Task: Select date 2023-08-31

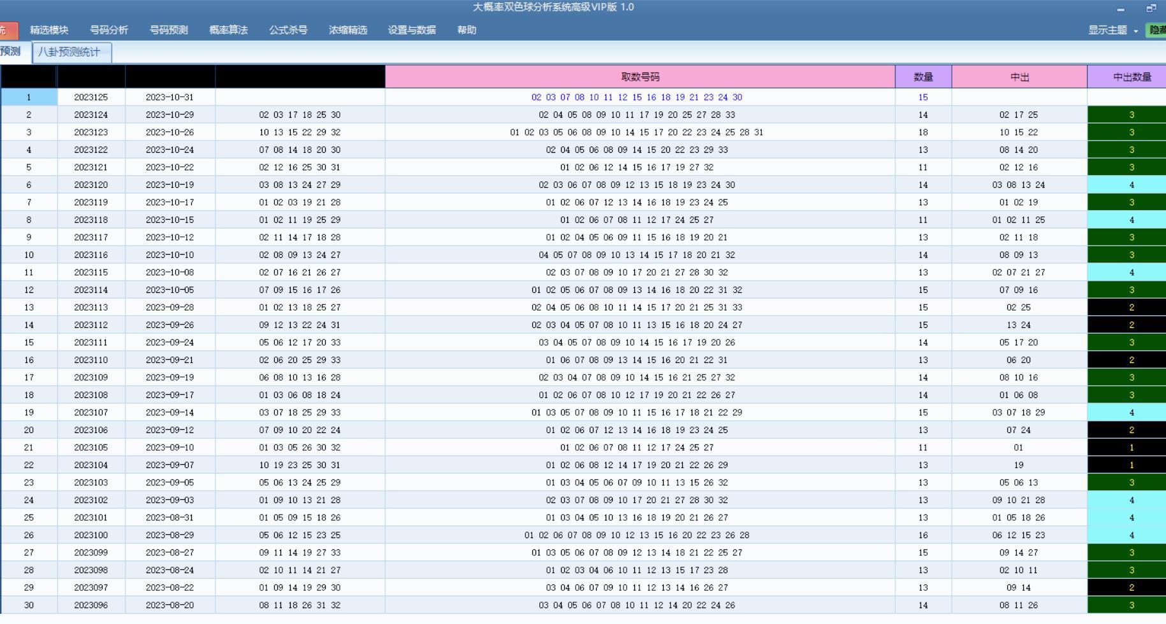Action: pos(170,518)
